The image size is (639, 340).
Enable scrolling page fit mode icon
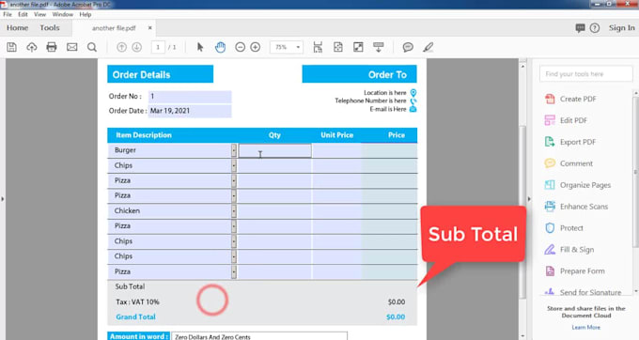pyautogui.click(x=318, y=47)
